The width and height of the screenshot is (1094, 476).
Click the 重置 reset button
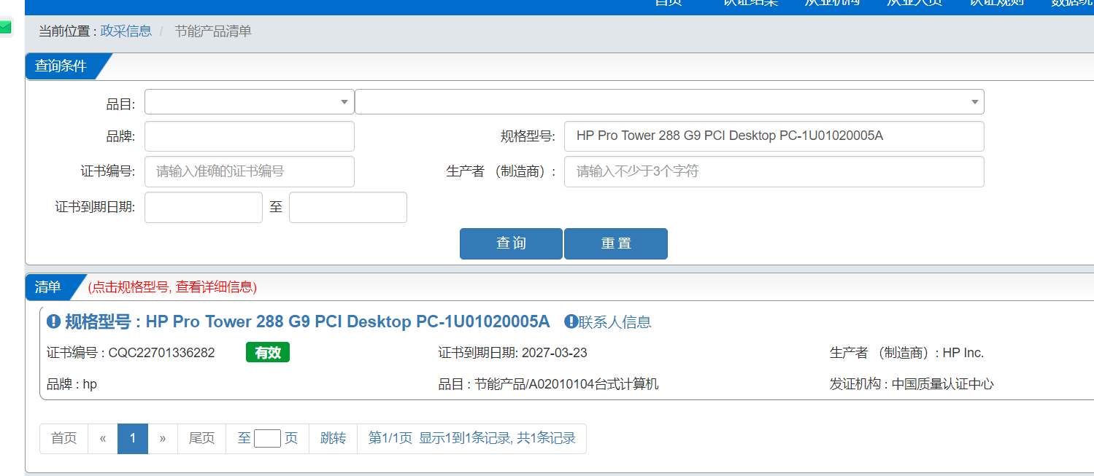616,243
